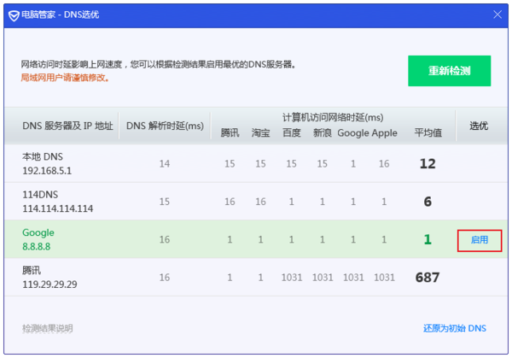The width and height of the screenshot is (512, 358).
Task: Enable the Google 8.8.8.8 DNS with 启用
Action: [x=479, y=240]
